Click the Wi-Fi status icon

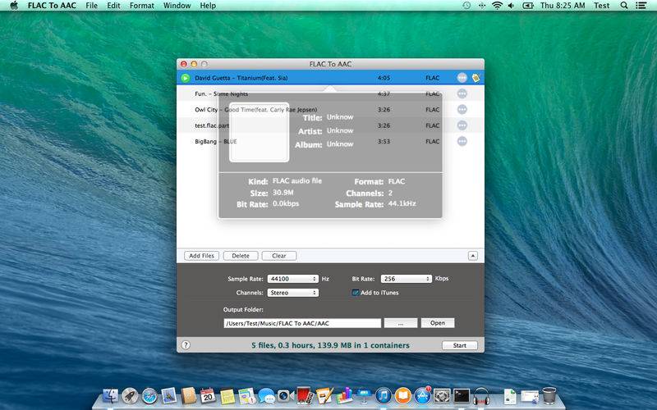point(497,6)
